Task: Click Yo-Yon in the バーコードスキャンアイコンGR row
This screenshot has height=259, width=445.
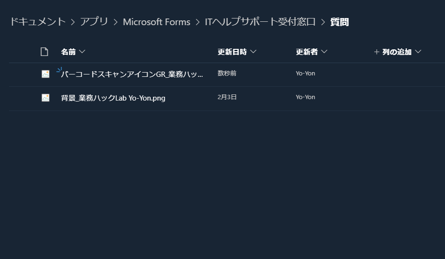Action: (x=306, y=73)
